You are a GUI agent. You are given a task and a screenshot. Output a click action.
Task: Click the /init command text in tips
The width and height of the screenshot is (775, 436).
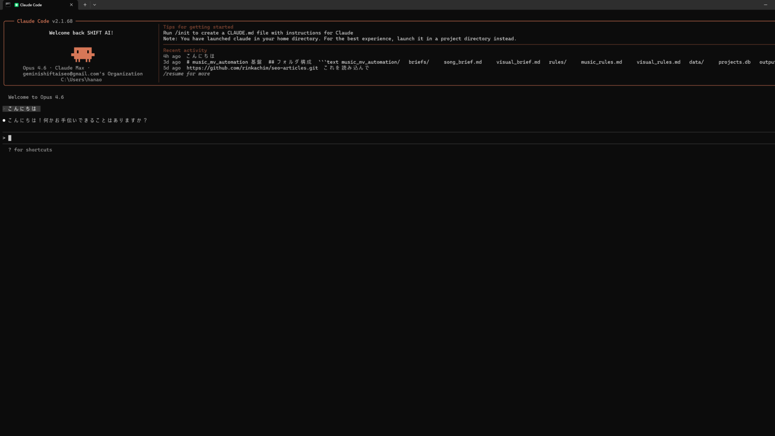tap(182, 33)
